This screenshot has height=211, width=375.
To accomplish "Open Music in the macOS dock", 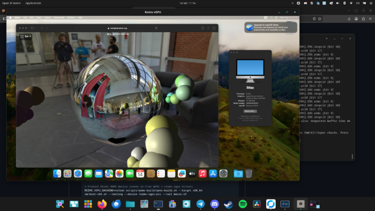I will [x=202, y=173].
